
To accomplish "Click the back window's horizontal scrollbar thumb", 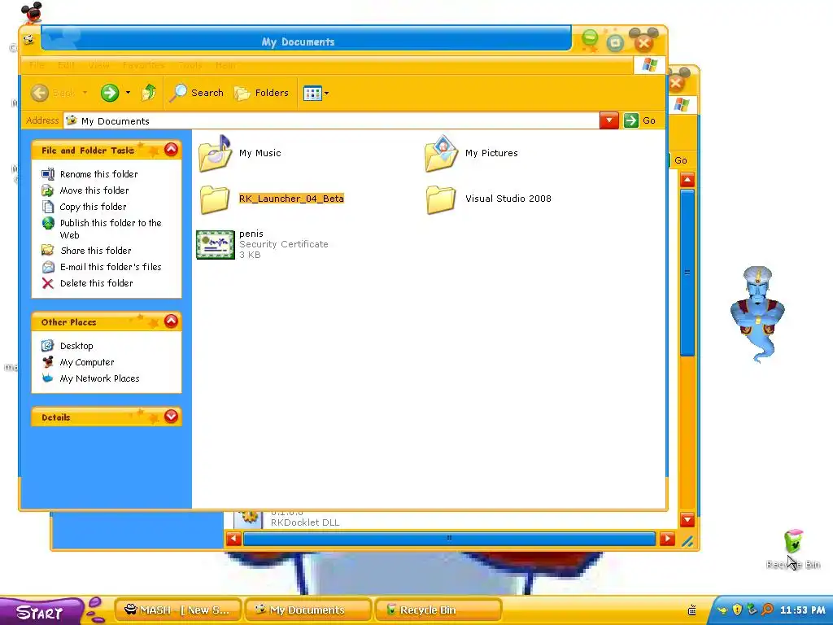I will point(449,539).
